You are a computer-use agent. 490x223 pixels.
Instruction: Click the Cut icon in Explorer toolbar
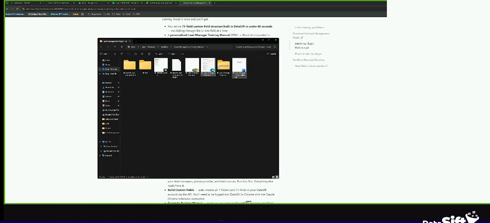click(115, 54)
